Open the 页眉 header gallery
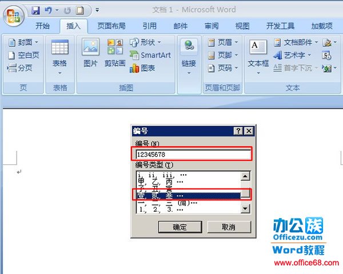This screenshot has height=274, width=343. pos(223,42)
